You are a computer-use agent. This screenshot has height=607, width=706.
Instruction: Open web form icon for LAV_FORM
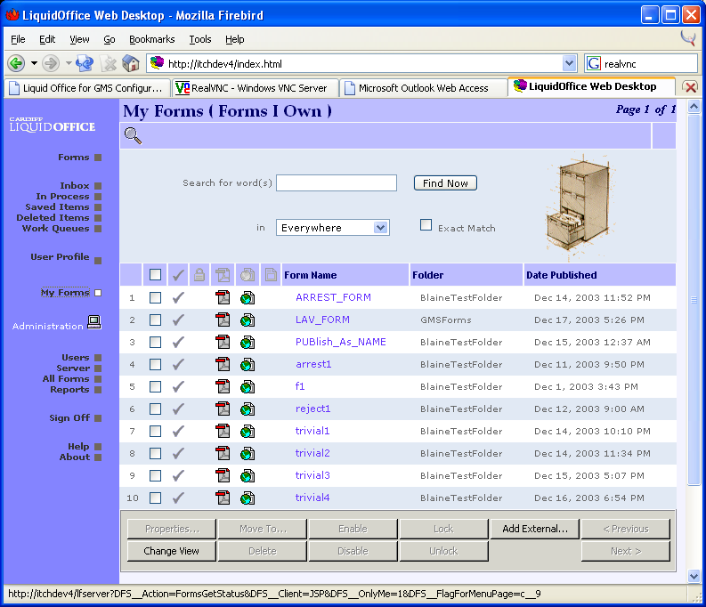click(248, 320)
